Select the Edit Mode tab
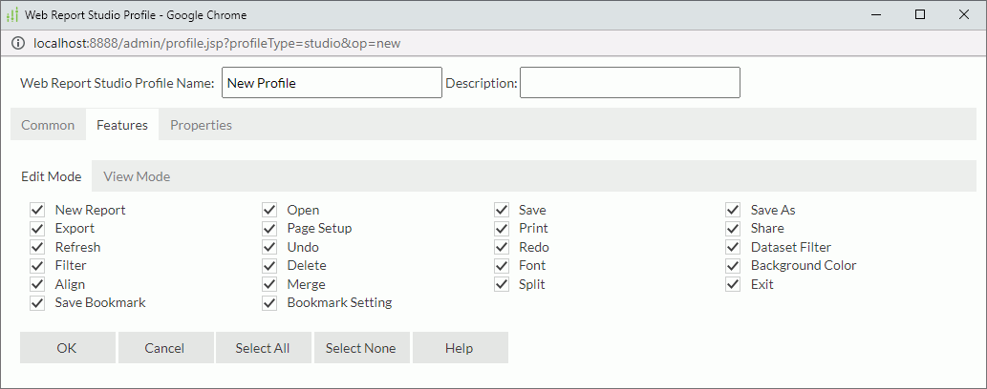The height and width of the screenshot is (389, 987). pos(52,176)
